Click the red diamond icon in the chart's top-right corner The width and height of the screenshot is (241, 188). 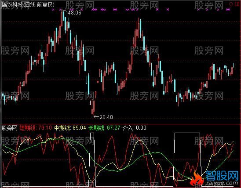tap(231, 4)
